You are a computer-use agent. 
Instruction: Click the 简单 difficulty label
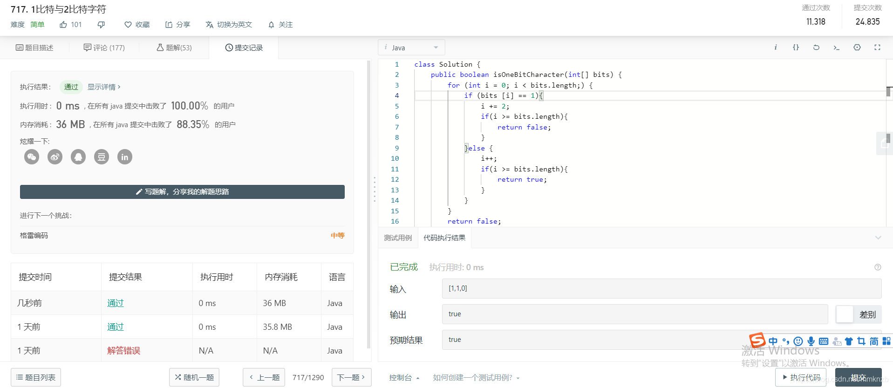coord(37,25)
